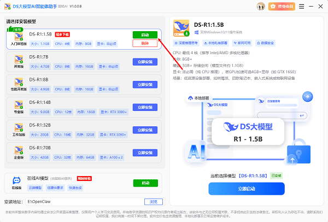328x222 pixels.
Task: Open the user avatar profile
Action: (261, 7)
